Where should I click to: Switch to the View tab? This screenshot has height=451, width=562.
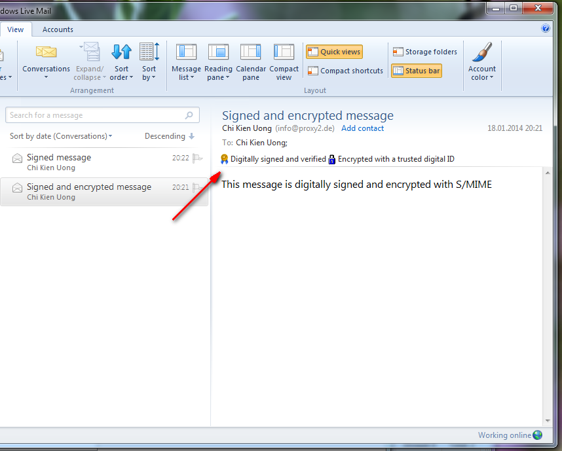coord(16,29)
